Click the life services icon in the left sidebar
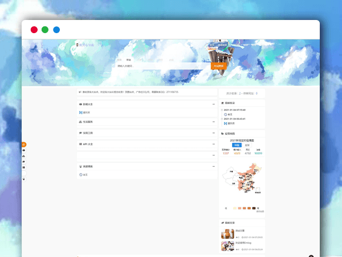 click(23, 156)
